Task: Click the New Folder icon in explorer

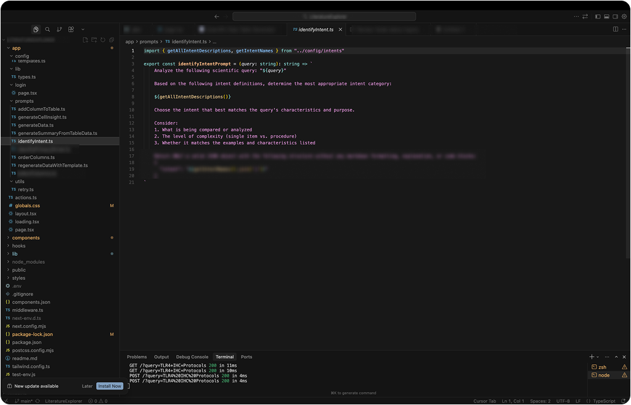Action: pos(94,40)
